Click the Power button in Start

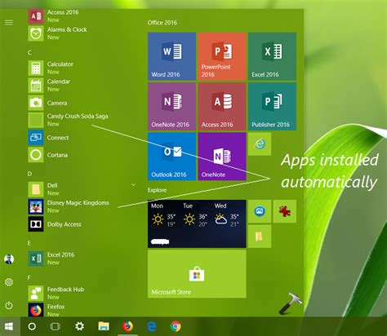tap(9, 305)
